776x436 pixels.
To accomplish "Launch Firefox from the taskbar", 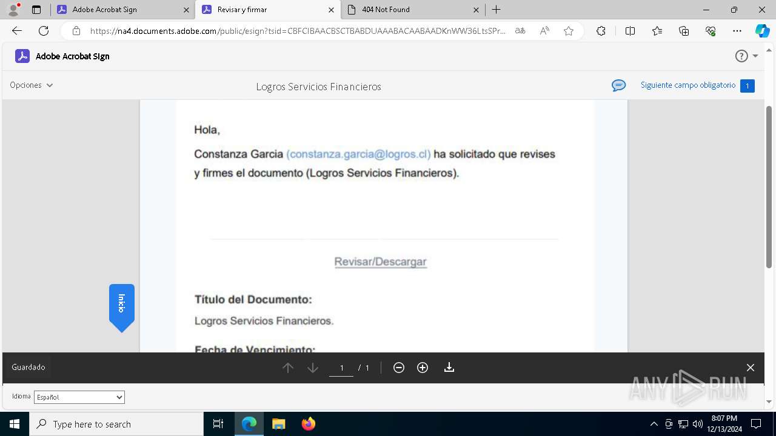I will (x=309, y=424).
